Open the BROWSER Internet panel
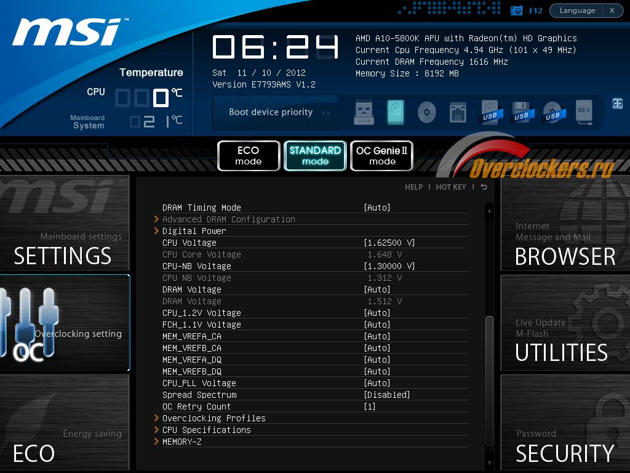The height and width of the screenshot is (473, 630). point(565,223)
